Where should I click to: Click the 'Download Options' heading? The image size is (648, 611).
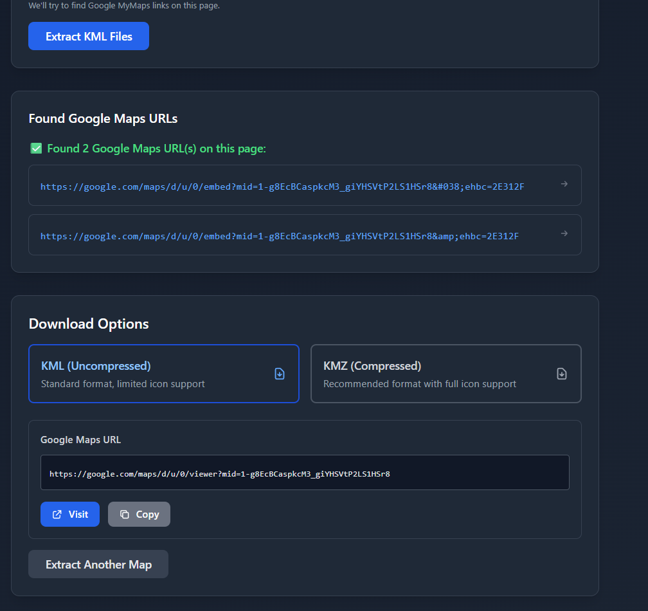[89, 324]
